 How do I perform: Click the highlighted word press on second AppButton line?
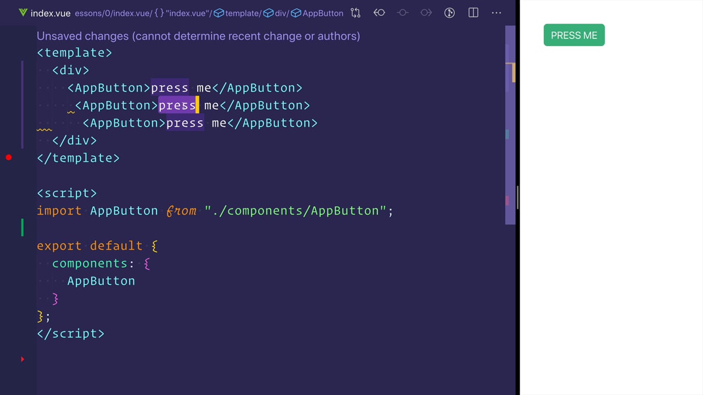point(177,105)
